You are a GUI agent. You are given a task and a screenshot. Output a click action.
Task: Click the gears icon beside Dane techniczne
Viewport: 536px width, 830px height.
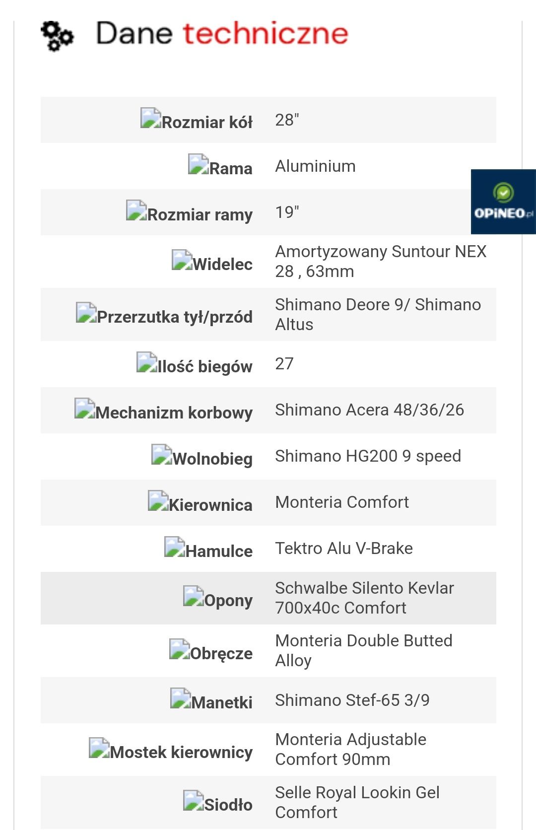click(57, 35)
